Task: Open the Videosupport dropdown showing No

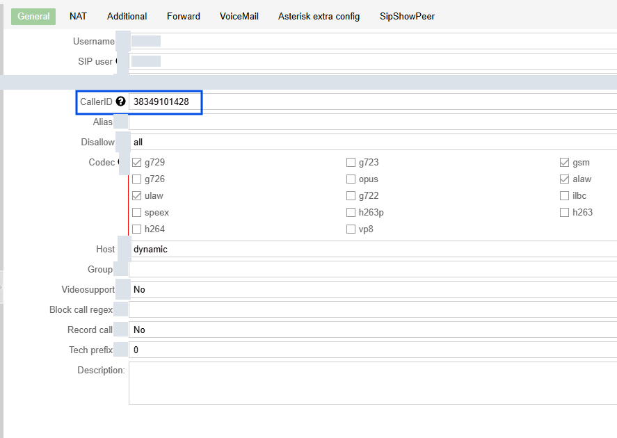Action: pos(373,289)
